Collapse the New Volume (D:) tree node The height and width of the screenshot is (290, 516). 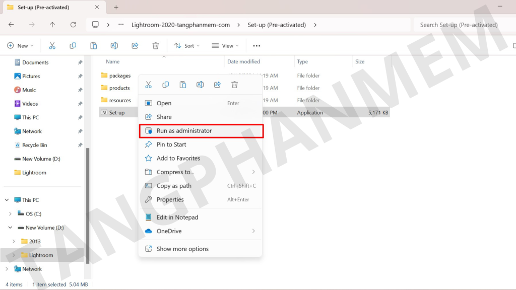click(10, 228)
